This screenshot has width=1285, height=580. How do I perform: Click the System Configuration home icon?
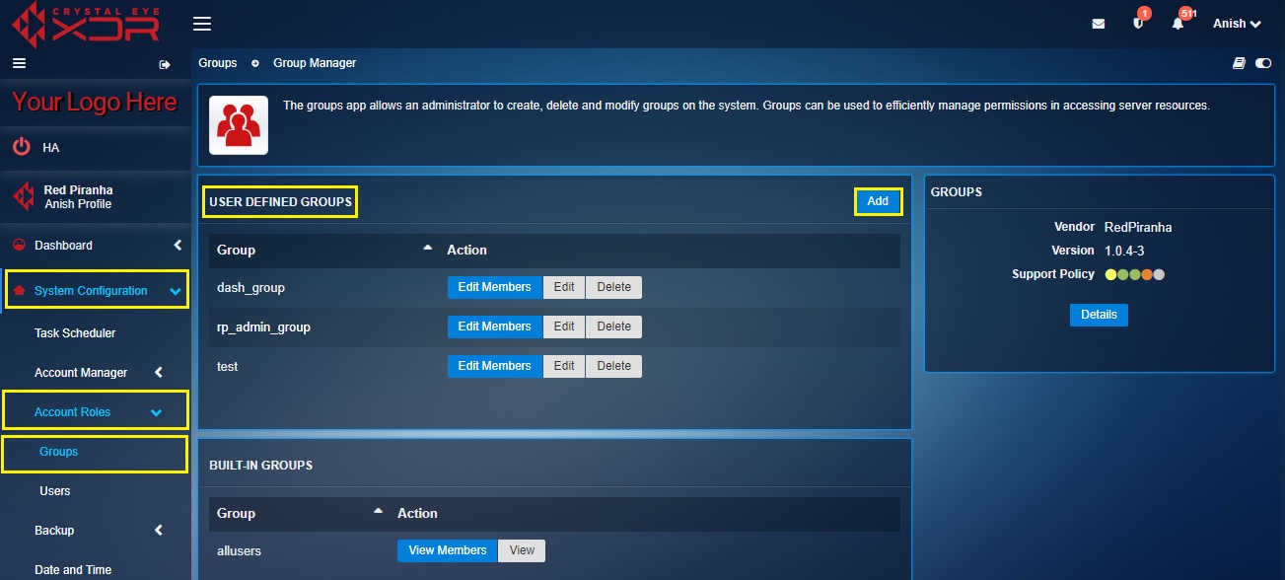(19, 291)
